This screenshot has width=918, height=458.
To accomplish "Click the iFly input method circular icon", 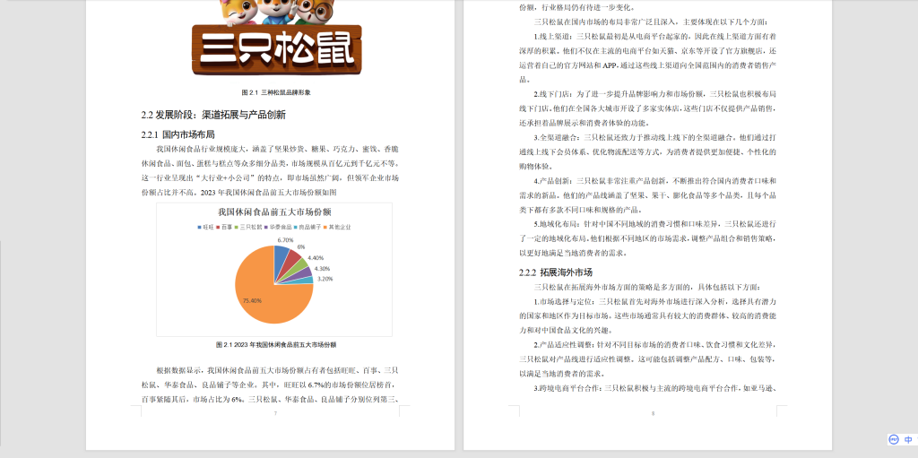I will [x=894, y=439].
